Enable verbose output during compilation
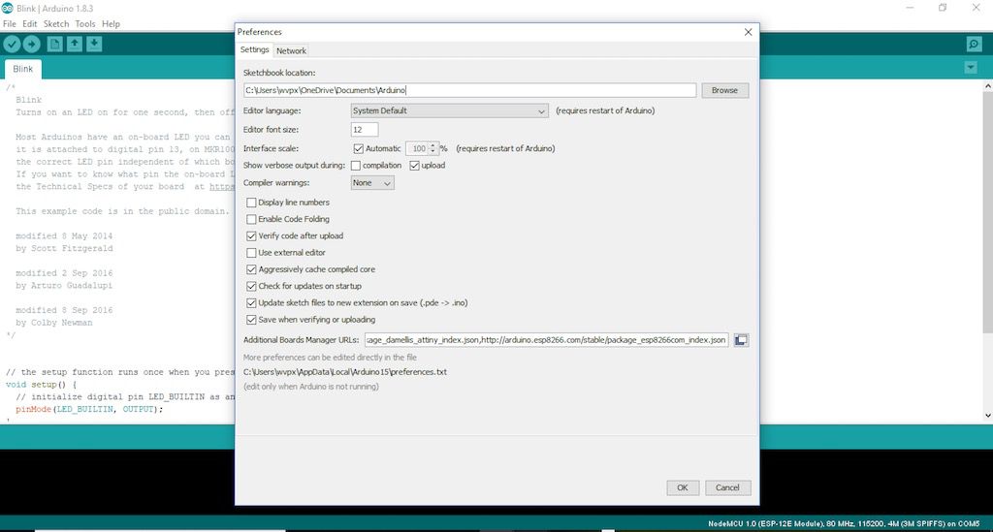This screenshot has height=532, width=993. (x=356, y=166)
